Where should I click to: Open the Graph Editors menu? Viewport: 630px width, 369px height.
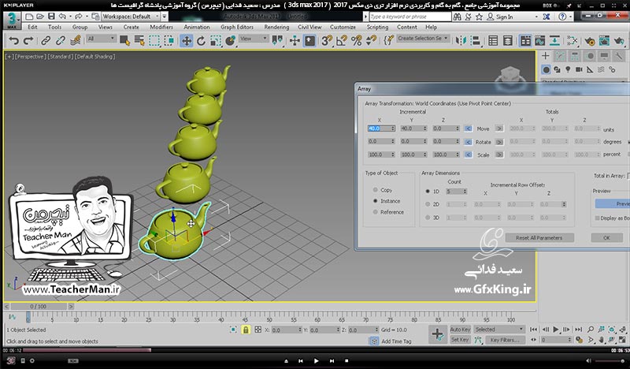click(x=237, y=27)
